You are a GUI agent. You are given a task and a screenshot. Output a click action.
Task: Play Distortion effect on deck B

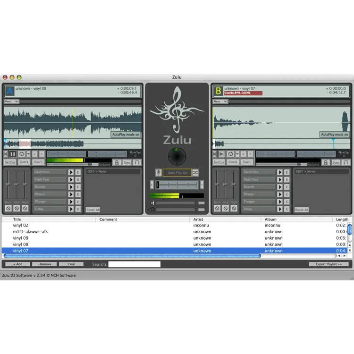[x=280, y=172]
